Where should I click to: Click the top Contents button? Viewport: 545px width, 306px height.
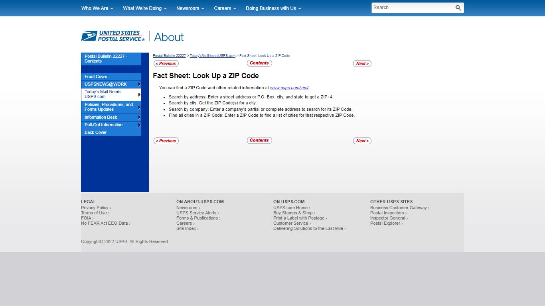click(259, 63)
